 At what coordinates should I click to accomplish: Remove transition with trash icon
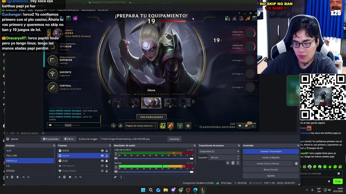233,163
